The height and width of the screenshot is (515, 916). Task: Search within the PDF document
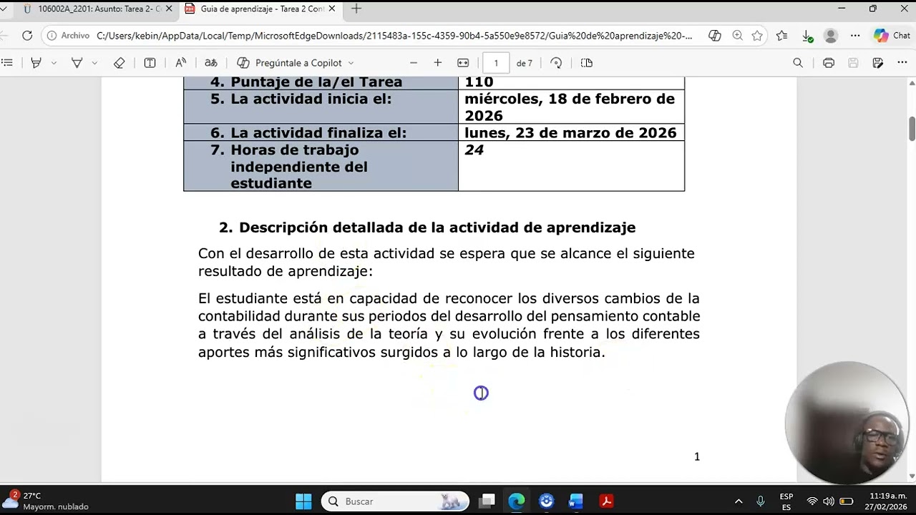(x=798, y=63)
